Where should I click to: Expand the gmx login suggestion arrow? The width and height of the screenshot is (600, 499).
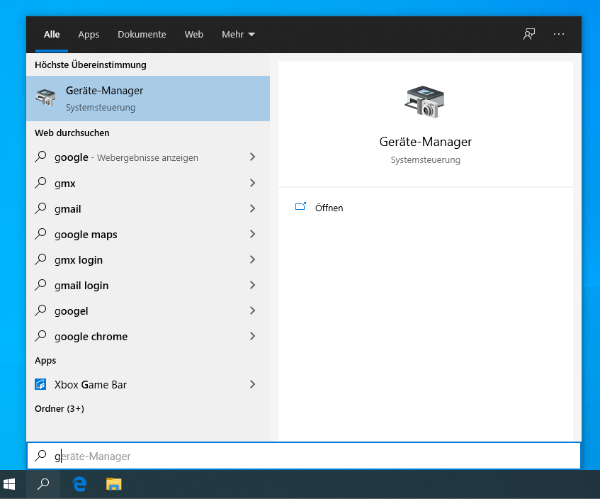click(253, 259)
